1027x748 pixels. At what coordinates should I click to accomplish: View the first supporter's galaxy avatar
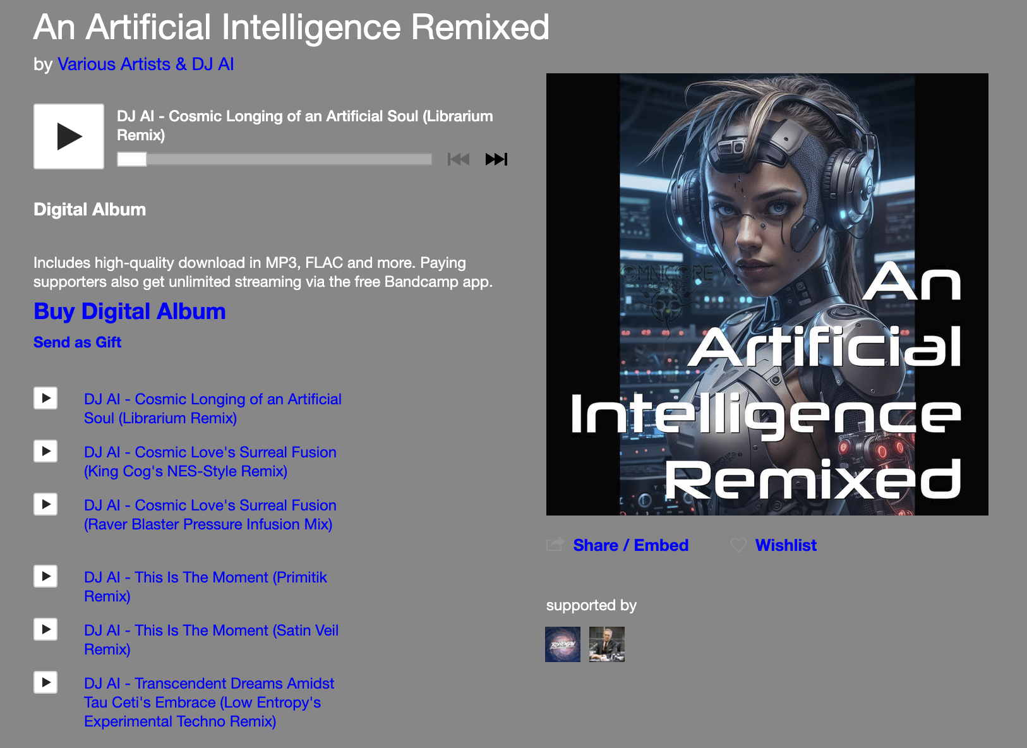pos(562,644)
